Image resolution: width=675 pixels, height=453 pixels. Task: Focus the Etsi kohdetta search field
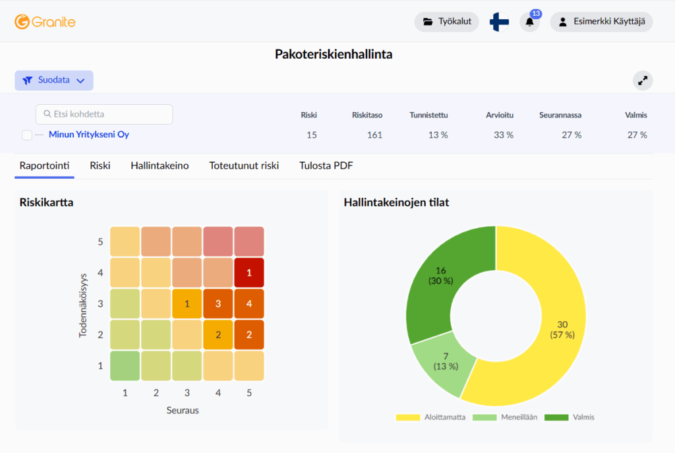[x=104, y=114]
